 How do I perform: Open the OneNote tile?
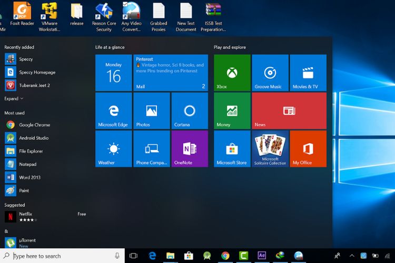(190, 149)
